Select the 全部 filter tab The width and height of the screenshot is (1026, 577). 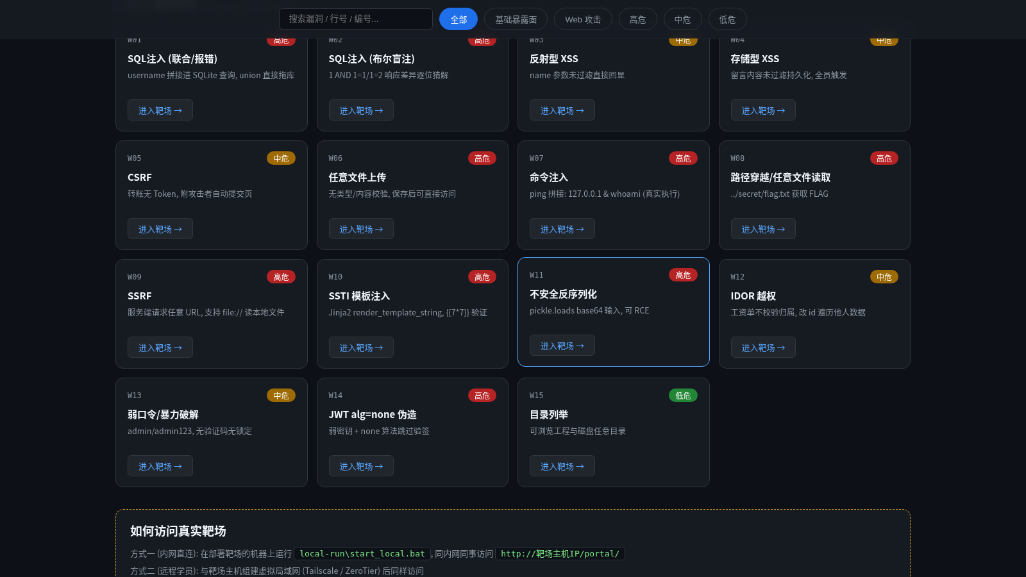pos(458,19)
